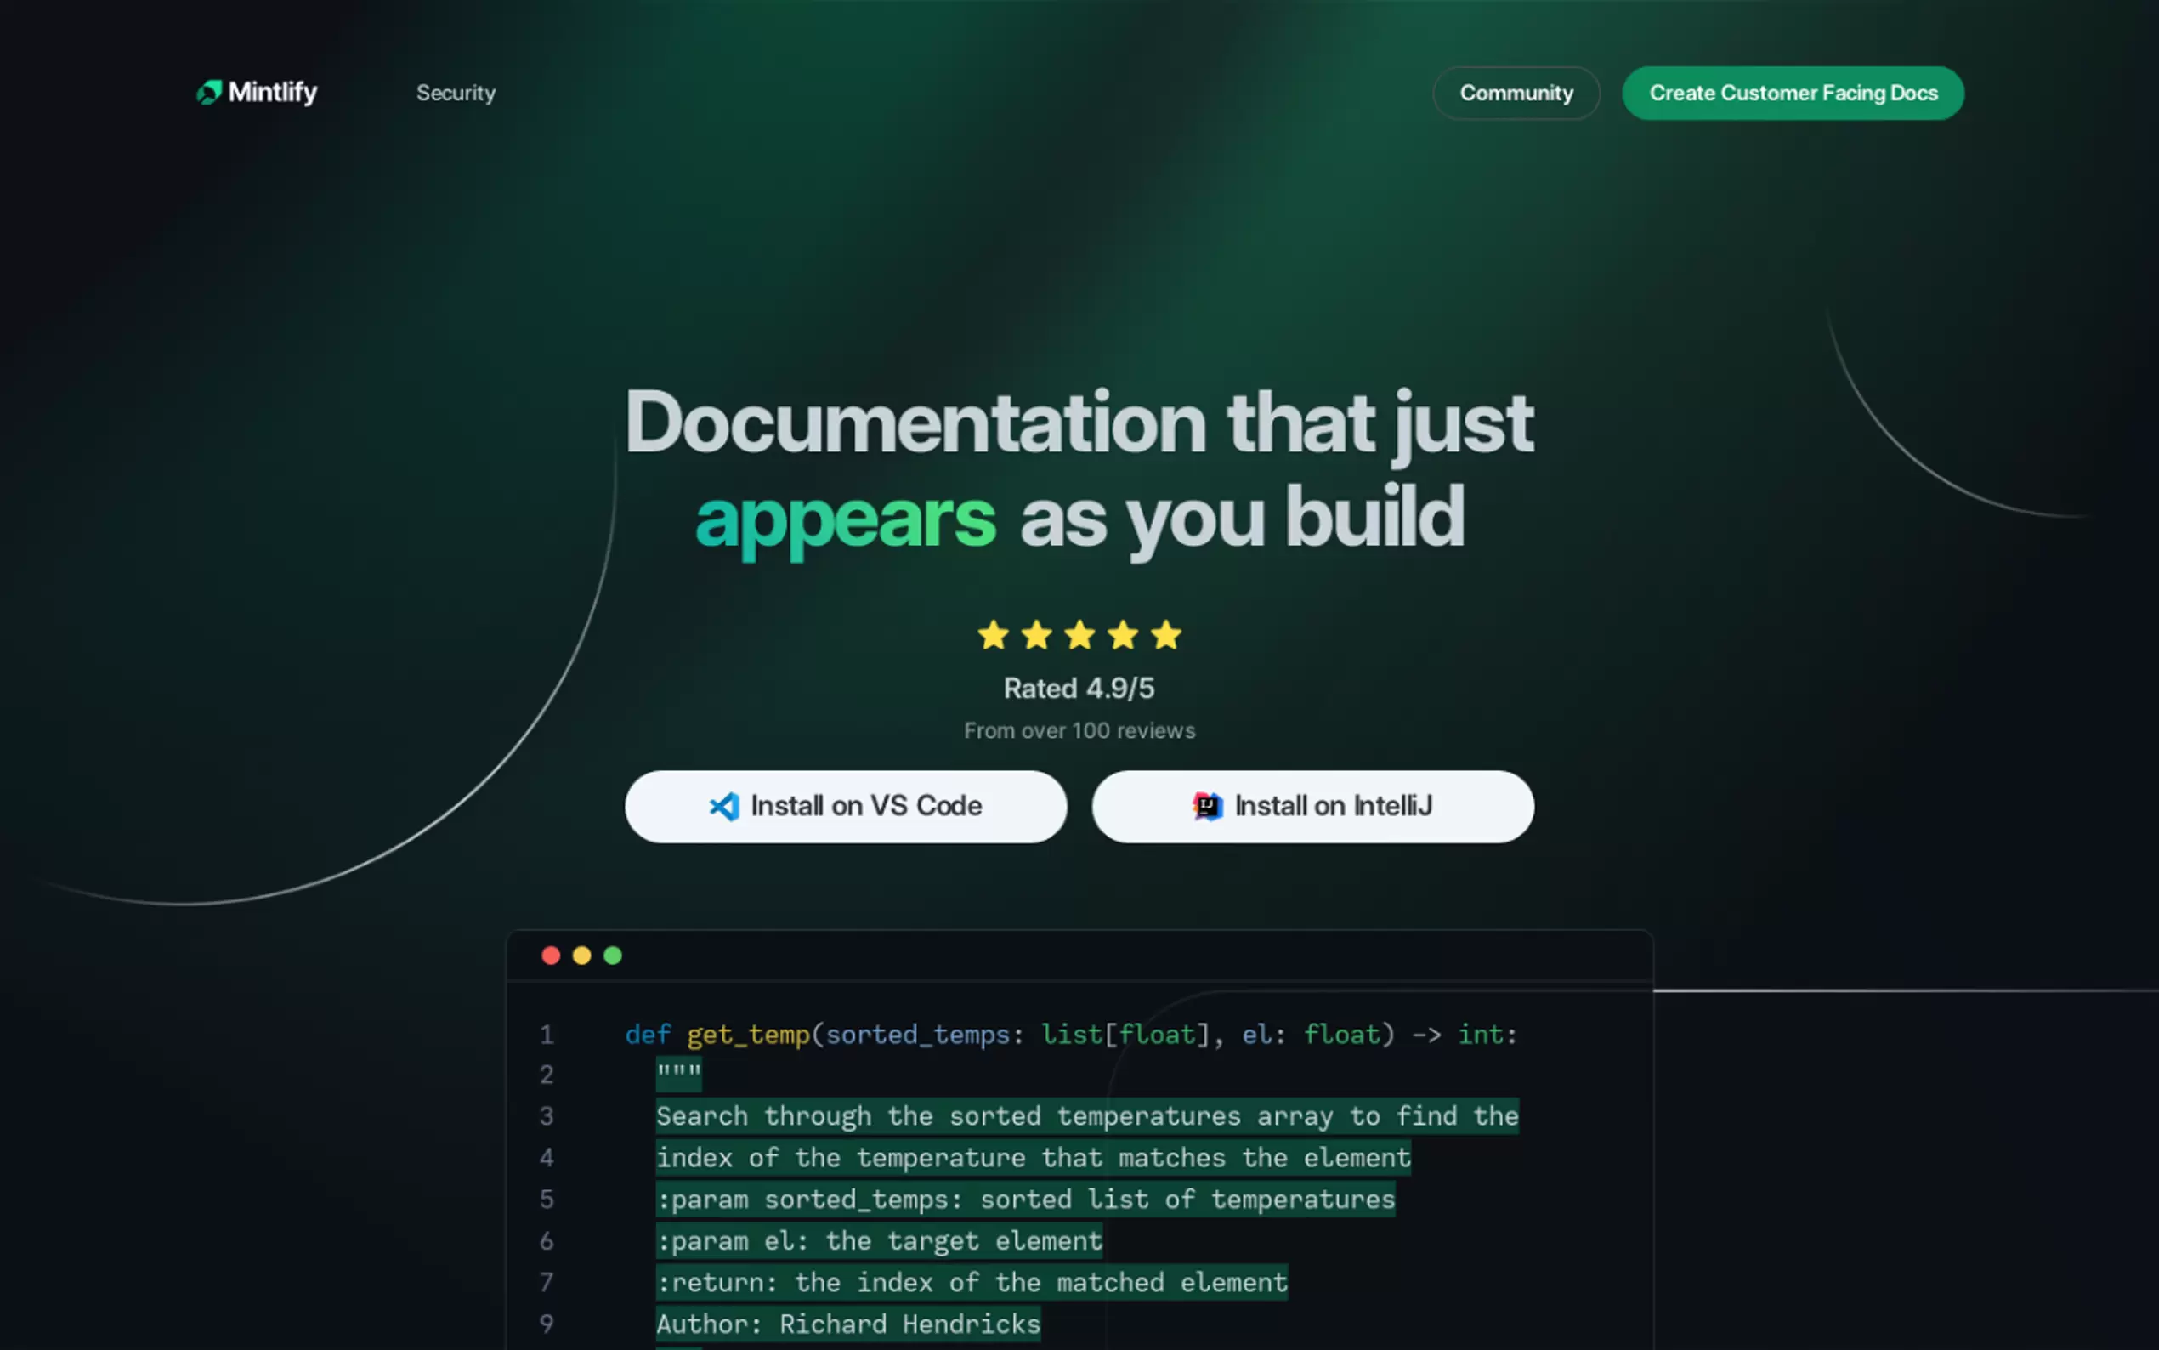The image size is (2159, 1350).
Task: Click the IntelliJ logo icon
Action: pyautogui.click(x=1207, y=806)
